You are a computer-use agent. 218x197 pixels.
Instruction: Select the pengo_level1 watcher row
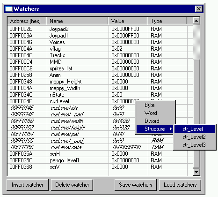(100, 160)
